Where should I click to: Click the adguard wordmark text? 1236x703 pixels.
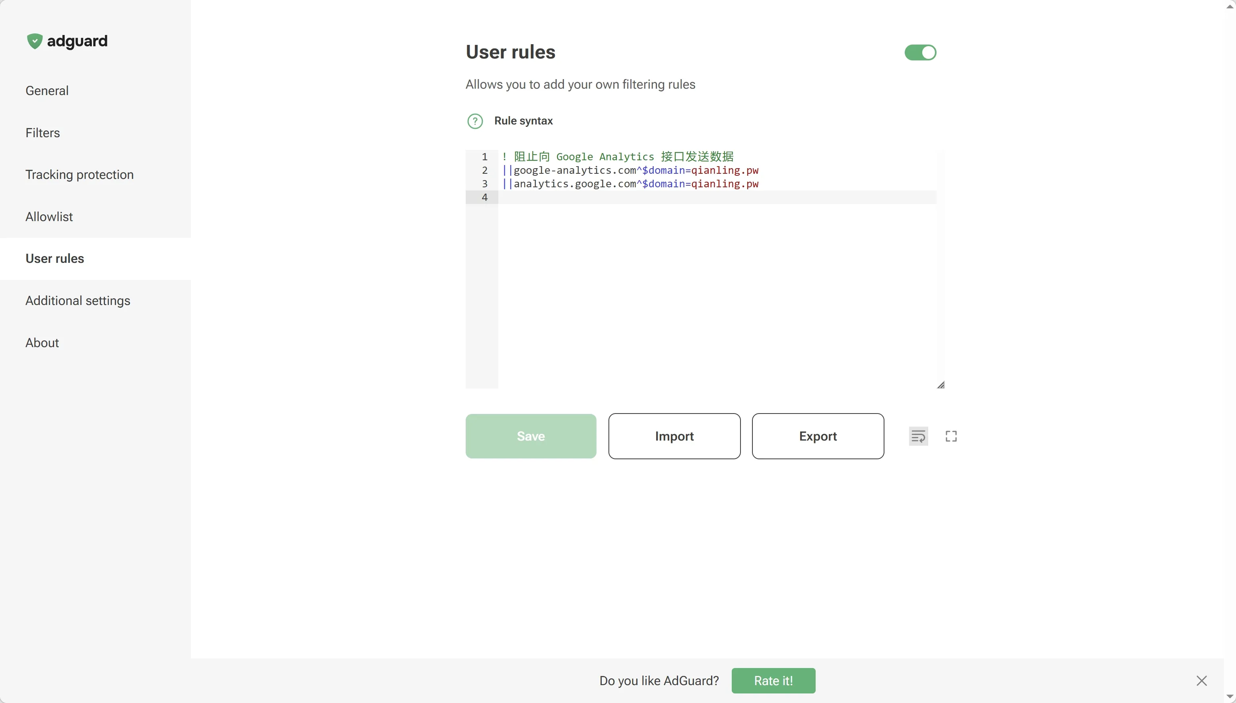coord(77,41)
